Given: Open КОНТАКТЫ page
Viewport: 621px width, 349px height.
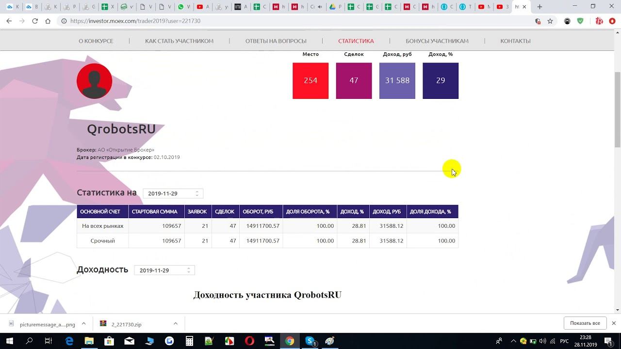Looking at the screenshot, I should 515,41.
